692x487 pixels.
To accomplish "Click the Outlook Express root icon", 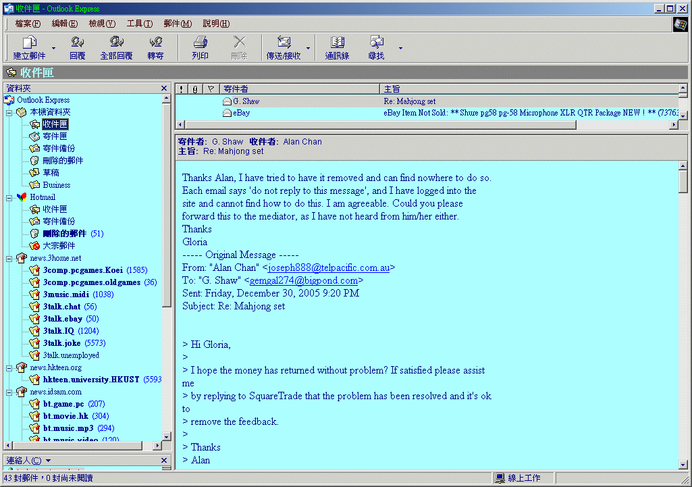I will point(9,100).
